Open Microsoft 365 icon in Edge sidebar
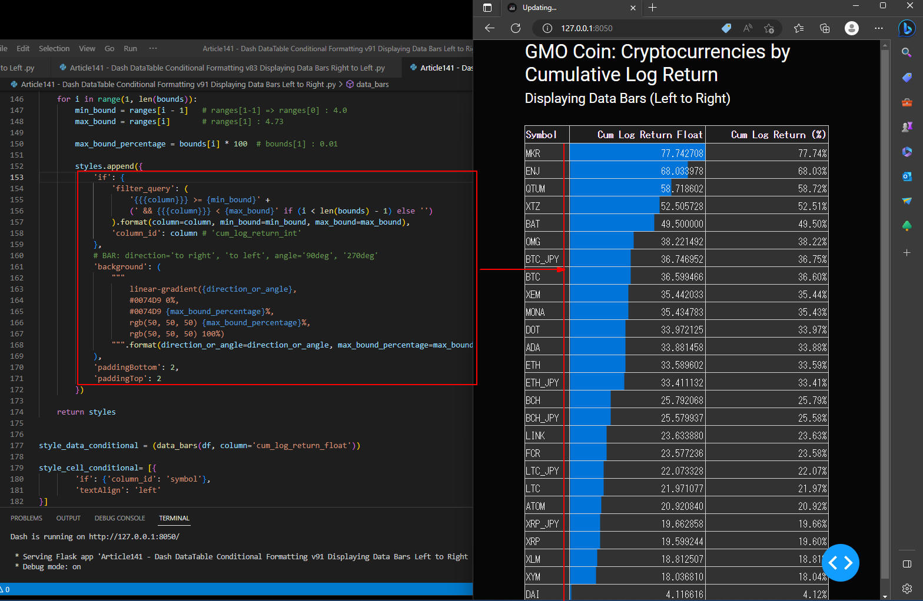Screen dimensions: 923x601 (907, 152)
